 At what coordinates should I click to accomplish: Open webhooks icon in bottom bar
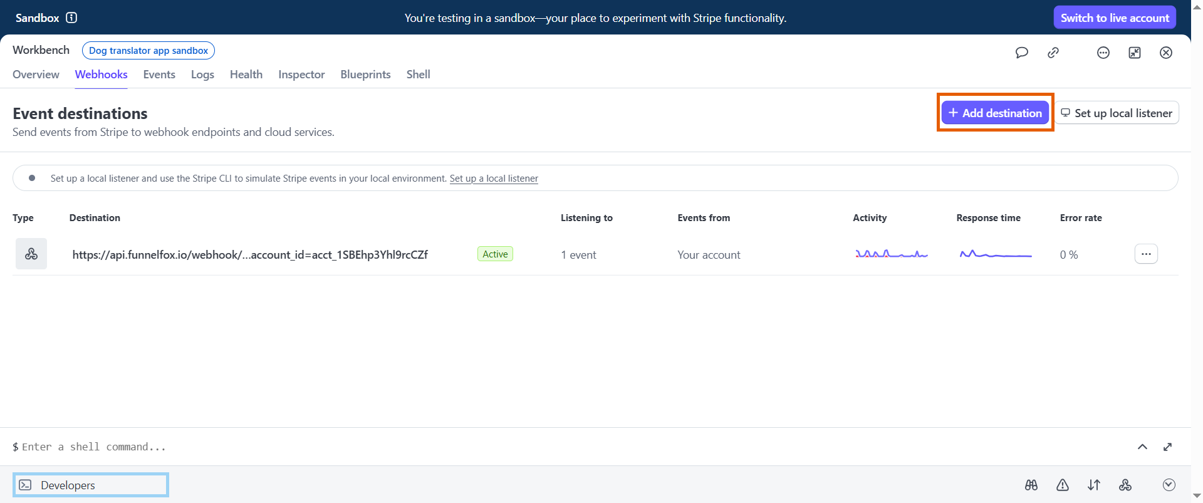point(1125,485)
